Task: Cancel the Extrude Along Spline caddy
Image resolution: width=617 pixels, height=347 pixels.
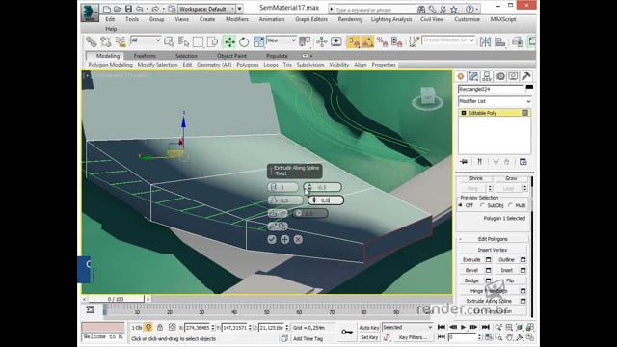Action: click(298, 239)
